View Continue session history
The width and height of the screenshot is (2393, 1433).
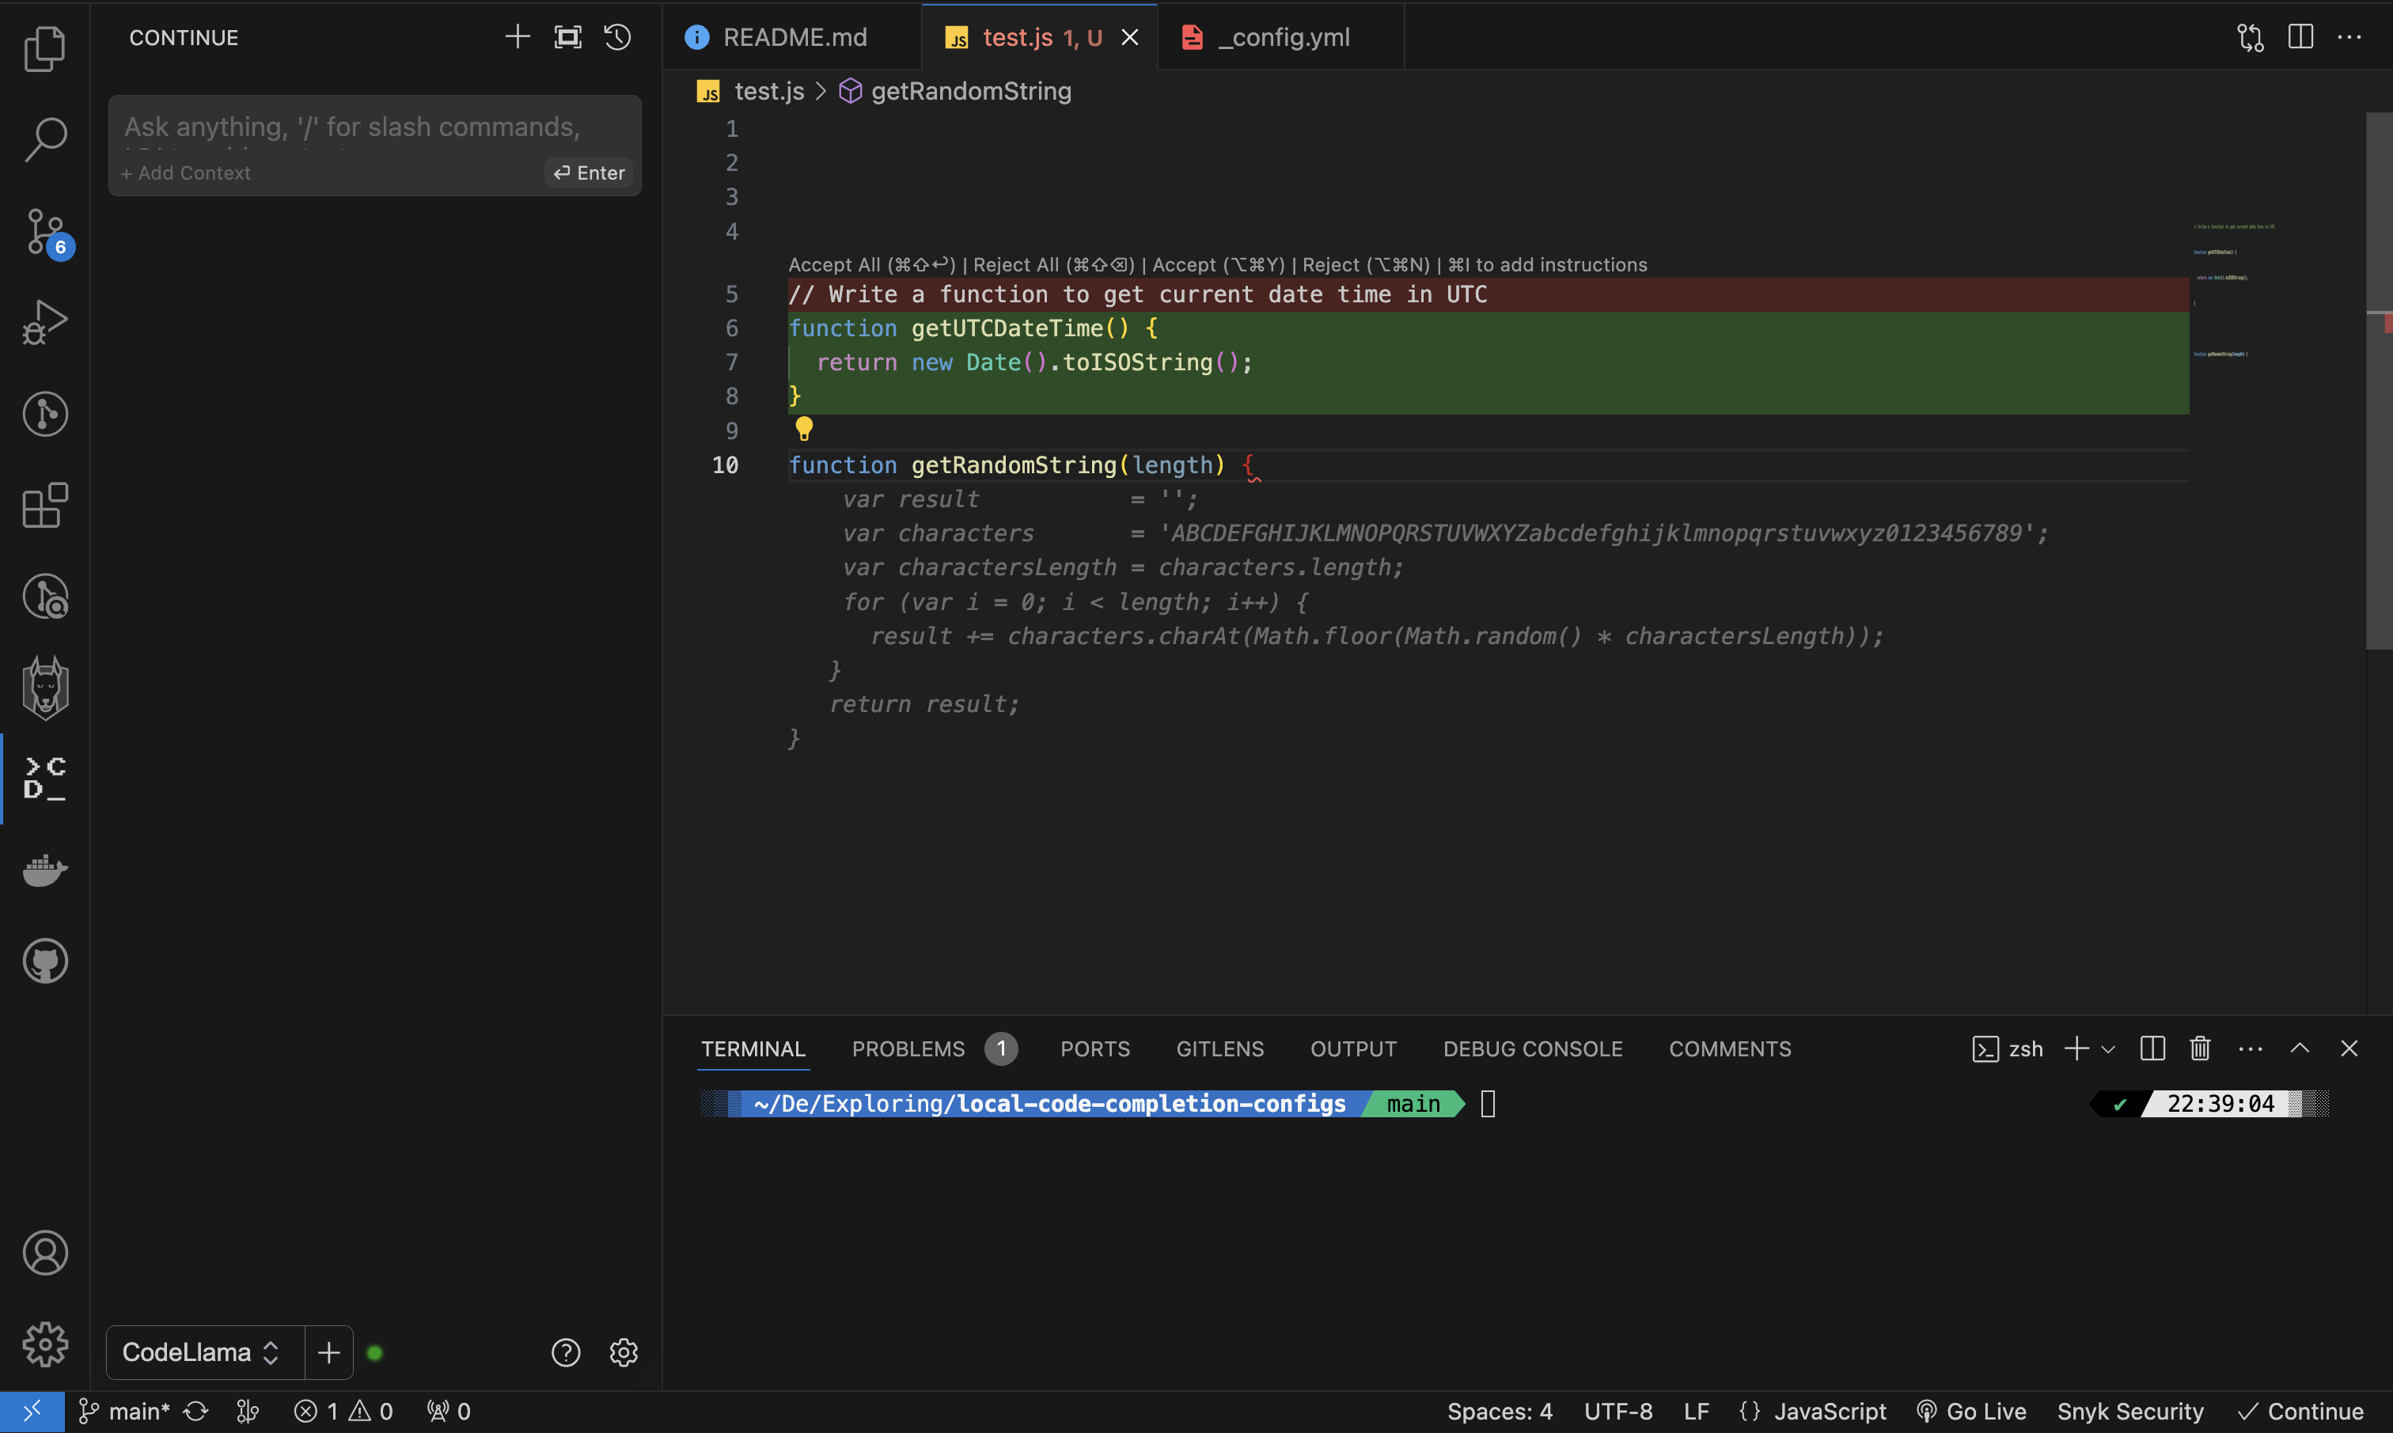point(618,38)
